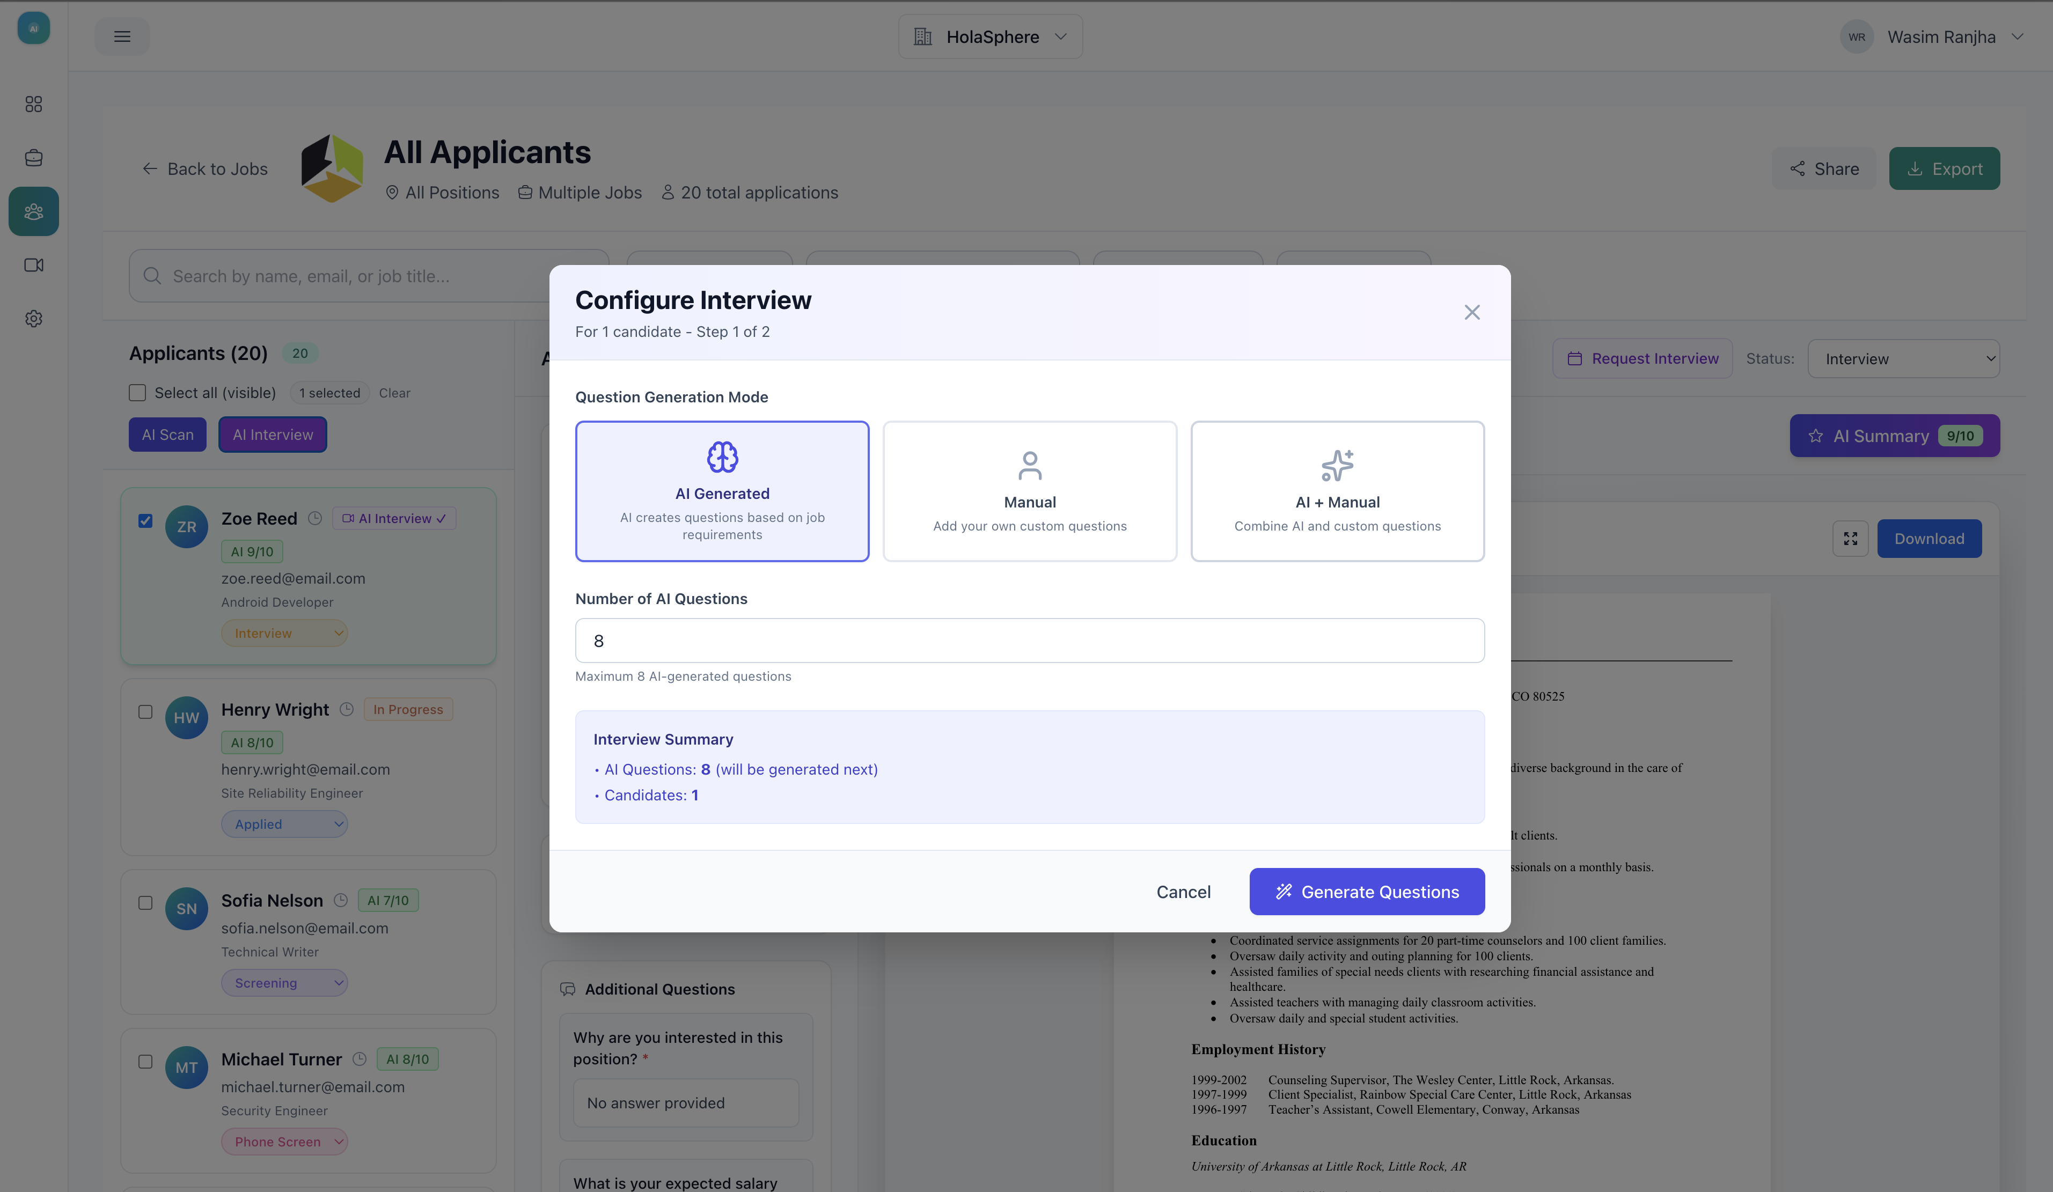Click the hamburger menu icon top left
The height and width of the screenshot is (1192, 2053).
pos(122,36)
